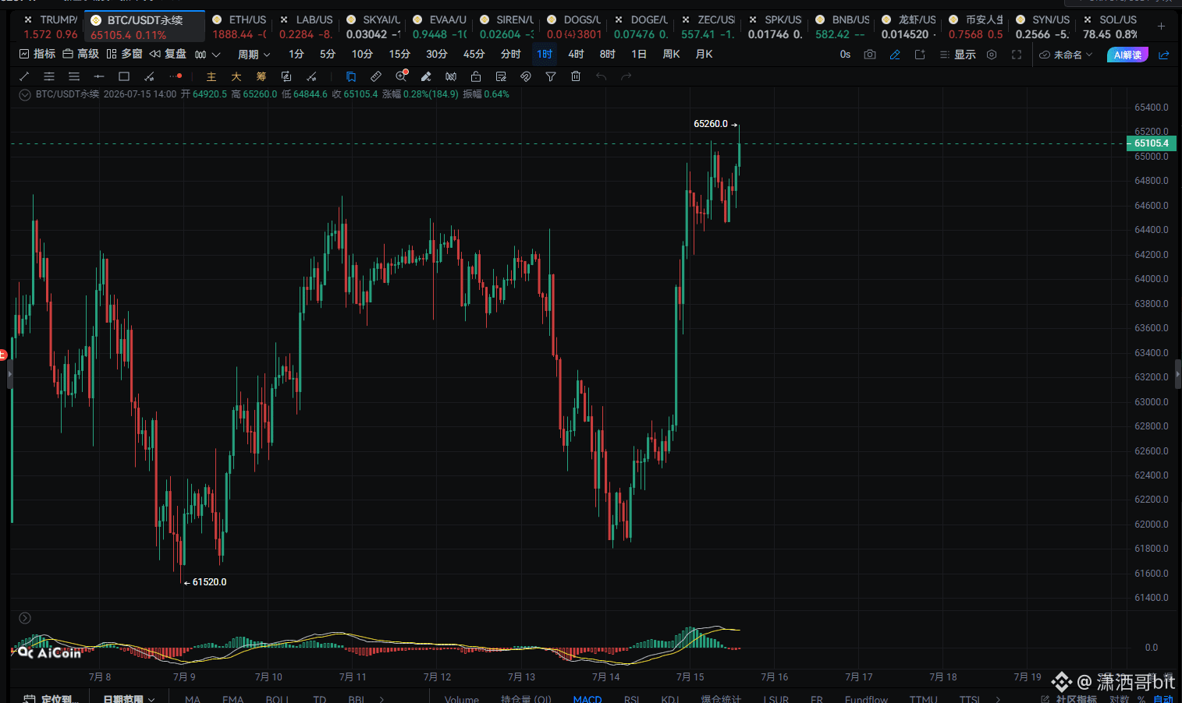Click the AI解读 button
Viewport: 1182px width, 703px height.
pyautogui.click(x=1127, y=55)
